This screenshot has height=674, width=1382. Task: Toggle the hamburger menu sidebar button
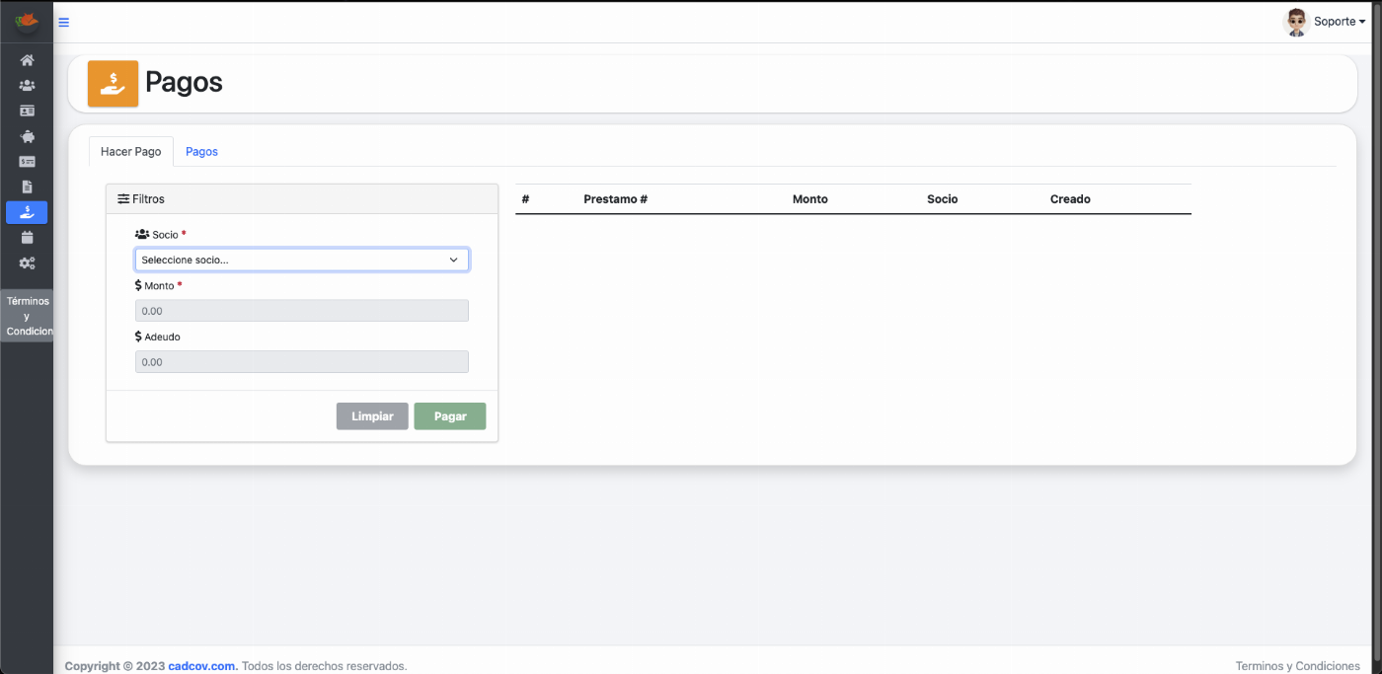[64, 22]
